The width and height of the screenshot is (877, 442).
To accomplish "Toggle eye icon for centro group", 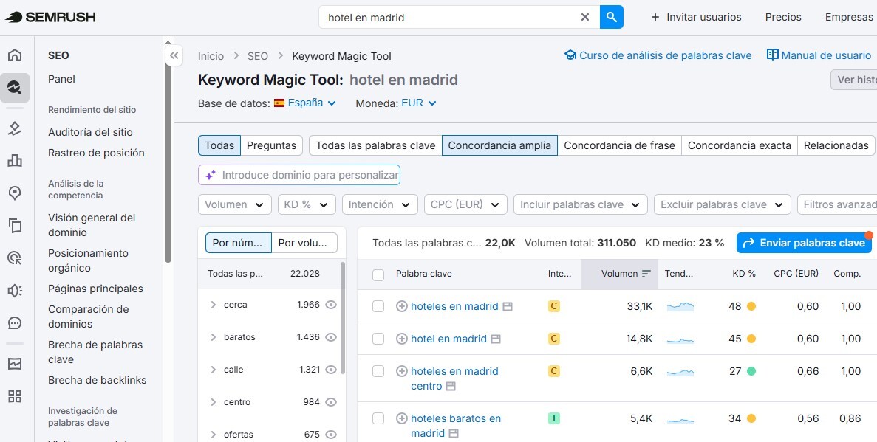I will tap(331, 401).
